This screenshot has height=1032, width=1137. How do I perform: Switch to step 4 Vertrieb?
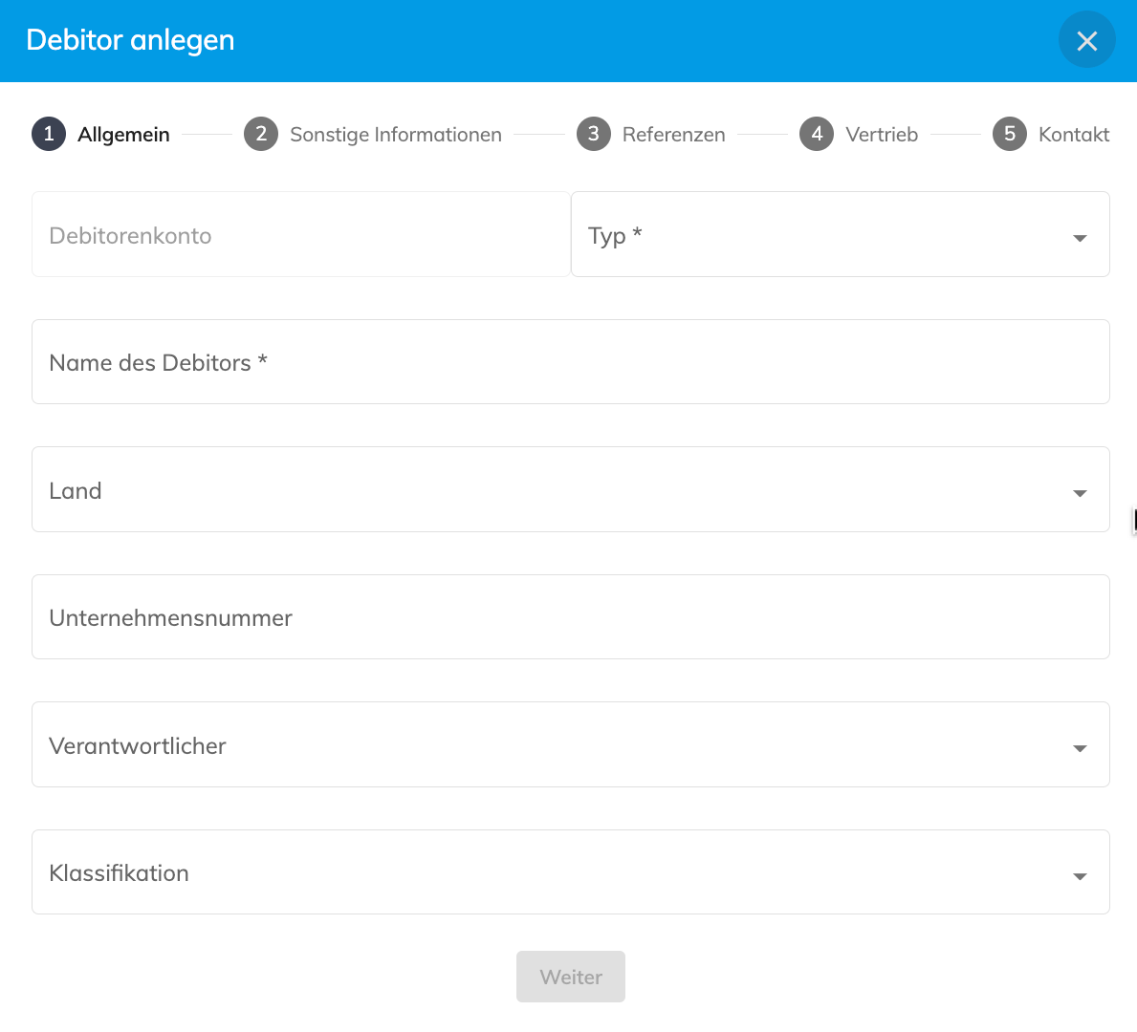[859, 134]
